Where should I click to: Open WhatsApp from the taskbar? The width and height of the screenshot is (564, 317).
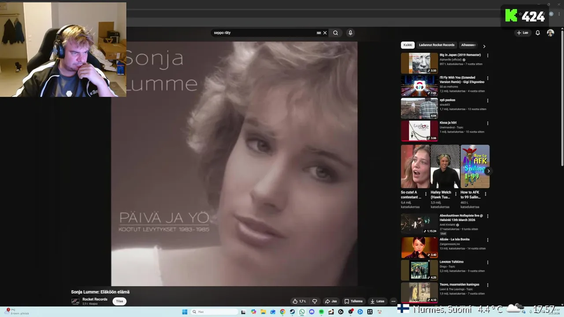(x=302, y=312)
